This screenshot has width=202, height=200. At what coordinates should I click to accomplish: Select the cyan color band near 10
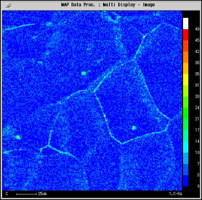186,147
